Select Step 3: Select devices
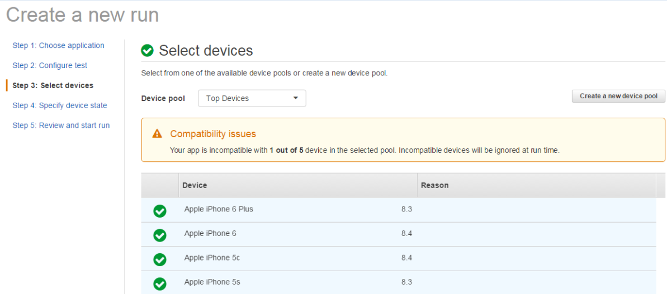Image resolution: width=667 pixels, height=294 pixels. coord(53,85)
